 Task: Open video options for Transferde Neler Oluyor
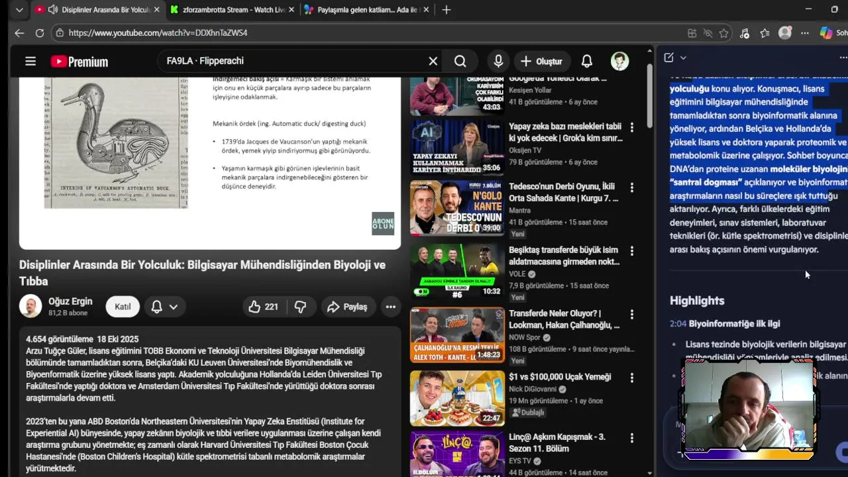coord(631,314)
